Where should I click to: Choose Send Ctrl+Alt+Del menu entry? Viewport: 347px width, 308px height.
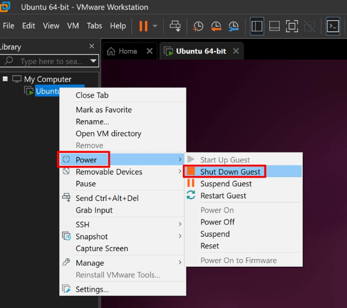(122, 198)
